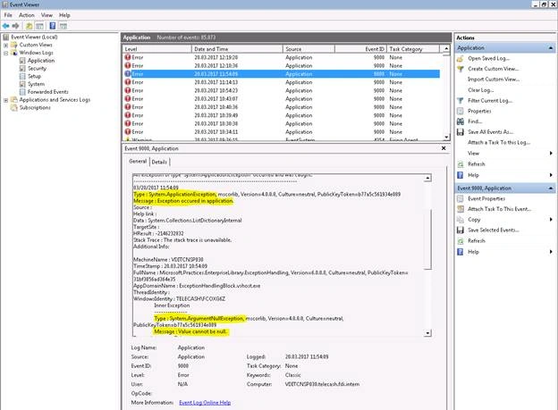Image resolution: width=558 pixels, height=410 pixels.
Task: Open the View submenu arrow in Actions
Action: click(x=551, y=154)
